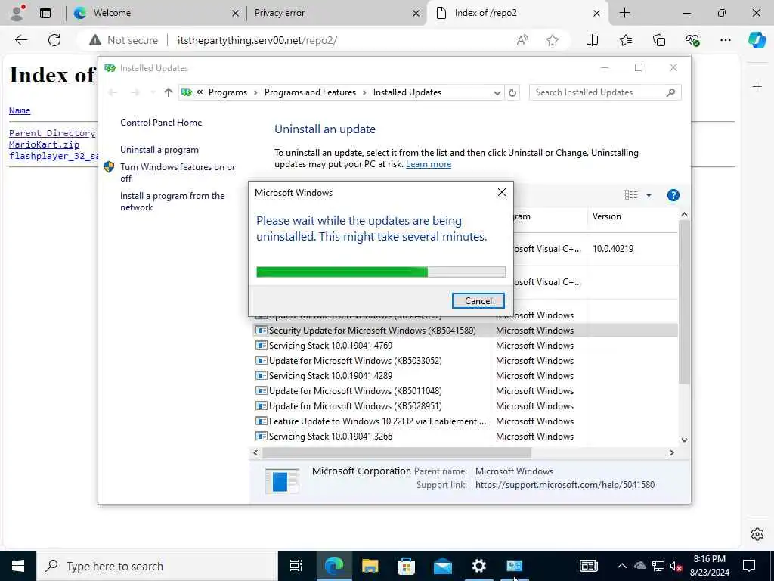The height and width of the screenshot is (581, 774).
Task: Cancel the update uninstall
Action: [x=478, y=301]
